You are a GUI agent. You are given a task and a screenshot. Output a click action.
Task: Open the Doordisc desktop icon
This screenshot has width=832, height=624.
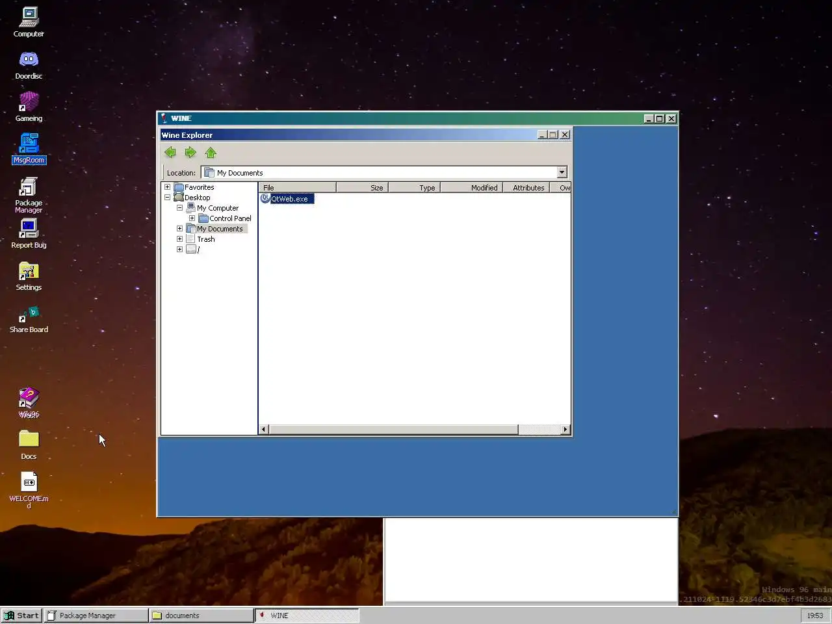pyautogui.click(x=29, y=65)
